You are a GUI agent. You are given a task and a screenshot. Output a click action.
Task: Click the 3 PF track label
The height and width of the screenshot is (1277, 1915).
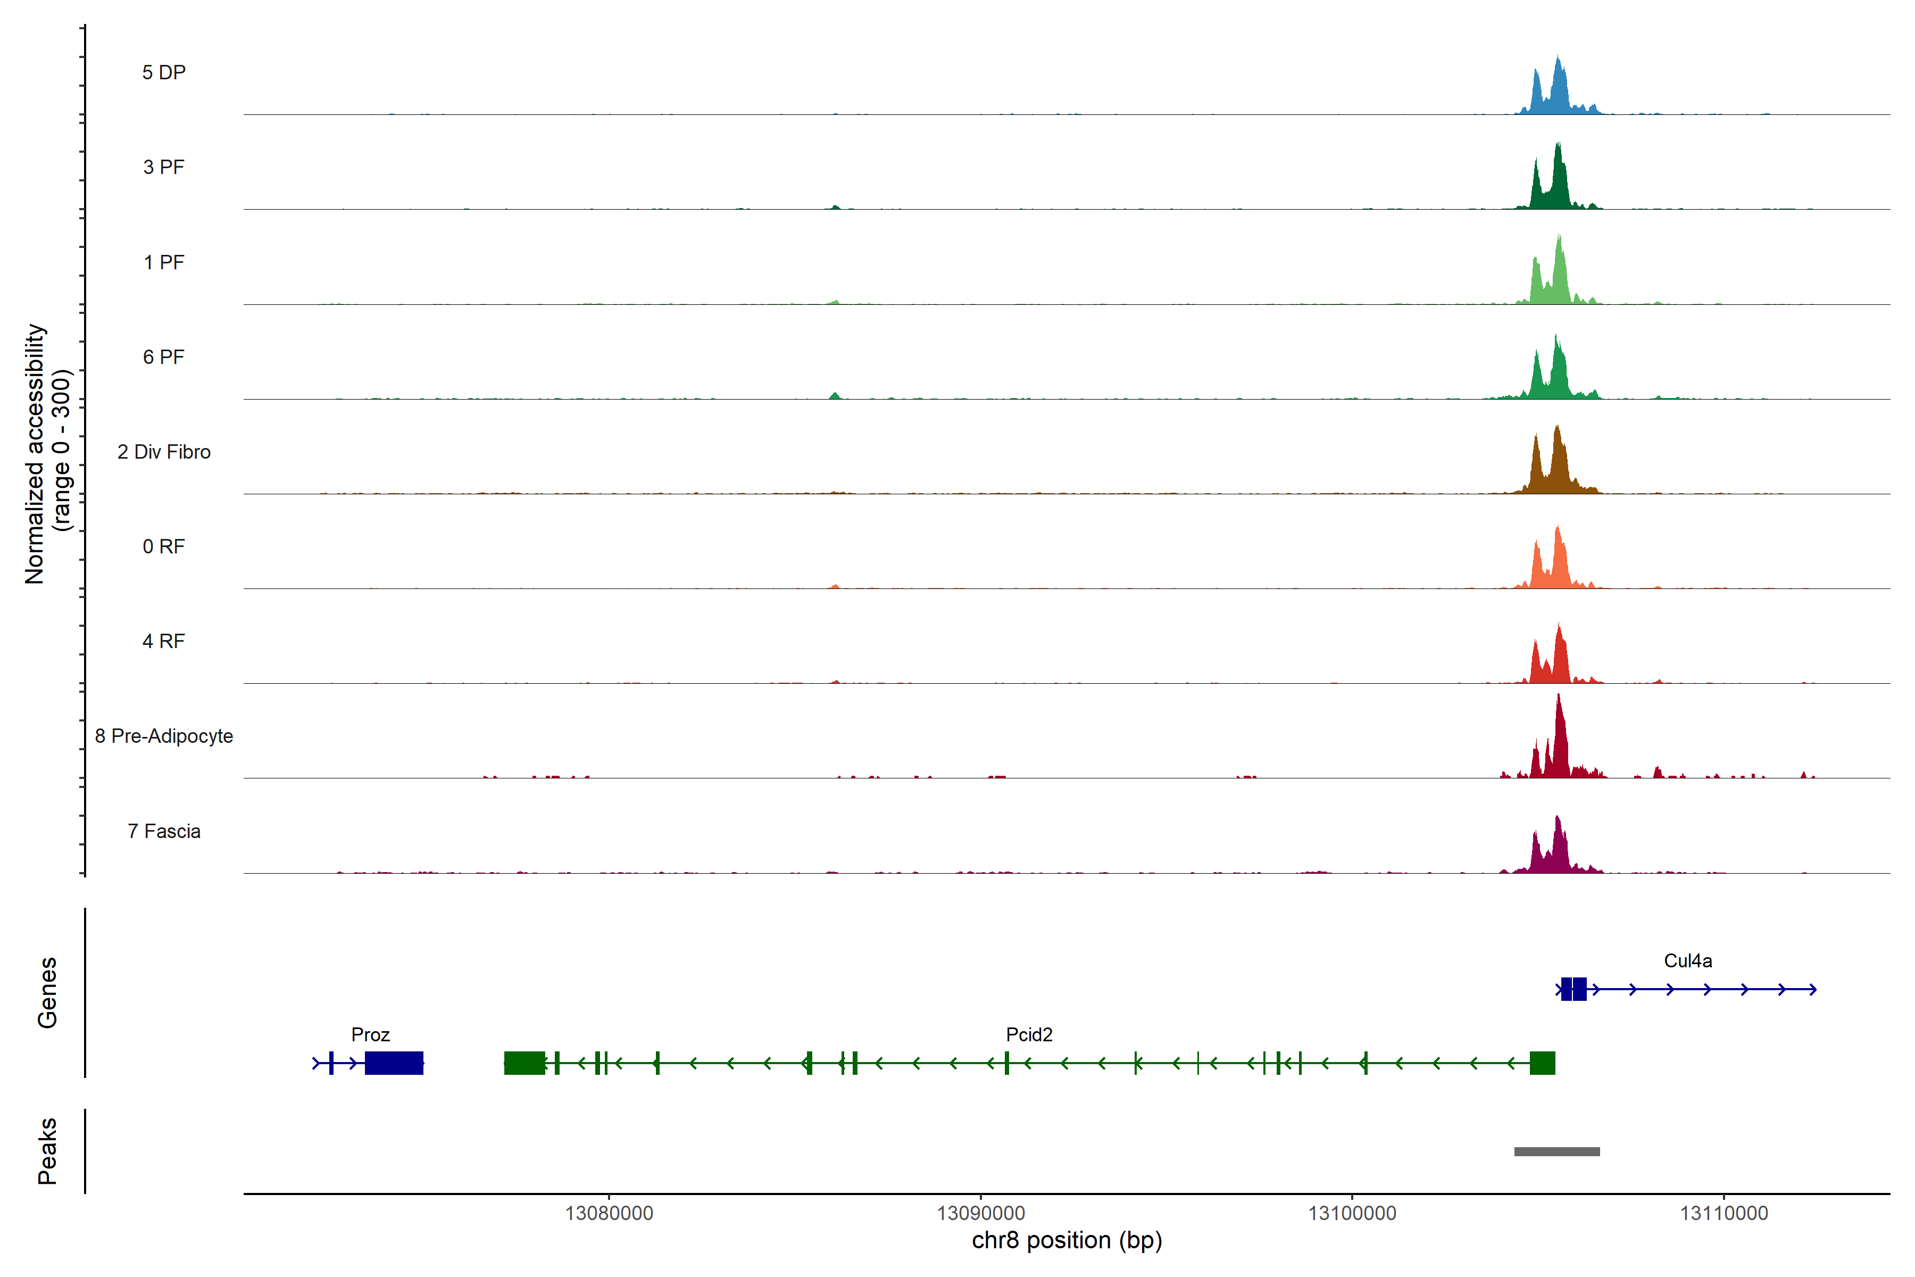point(164,167)
